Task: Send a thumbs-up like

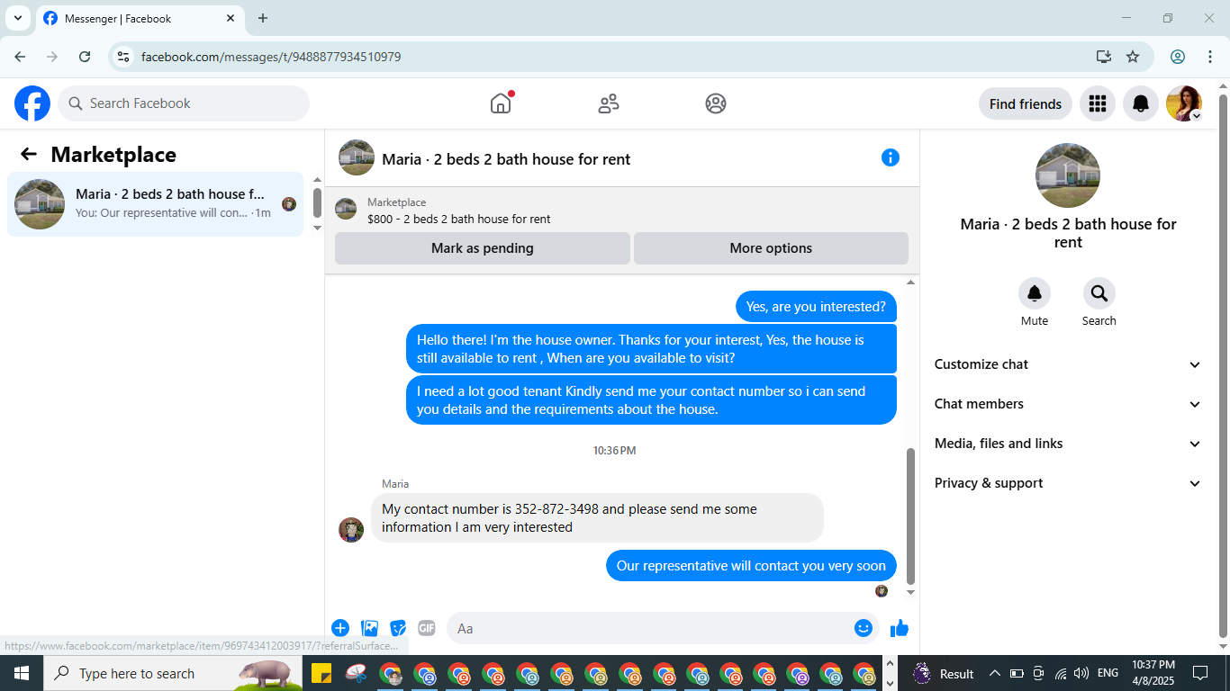Action: click(900, 628)
